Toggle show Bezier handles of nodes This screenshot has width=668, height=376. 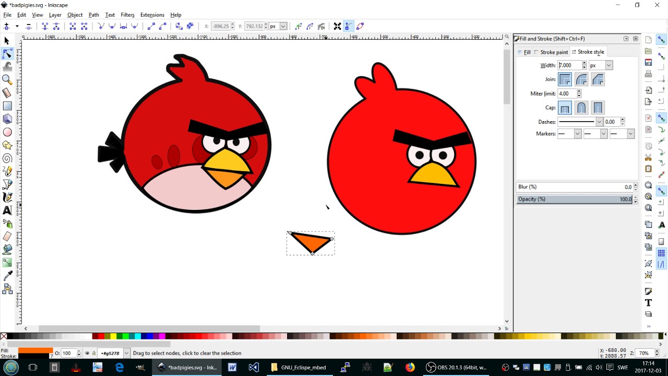click(348, 26)
